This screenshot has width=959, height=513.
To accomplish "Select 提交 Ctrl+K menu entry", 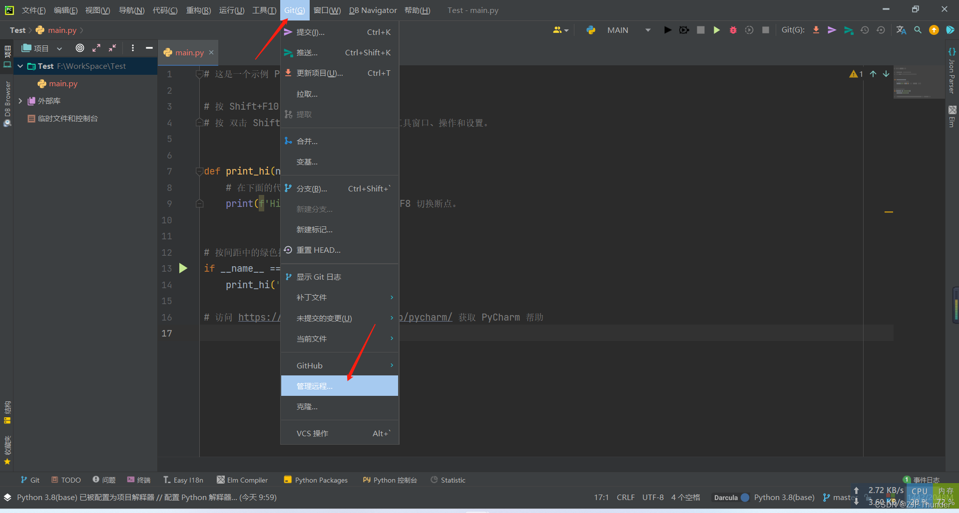I will [x=340, y=32].
